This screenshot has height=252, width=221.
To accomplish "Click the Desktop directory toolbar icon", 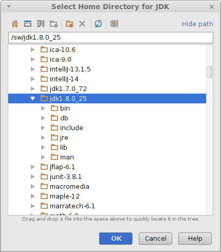I will coord(28,24).
